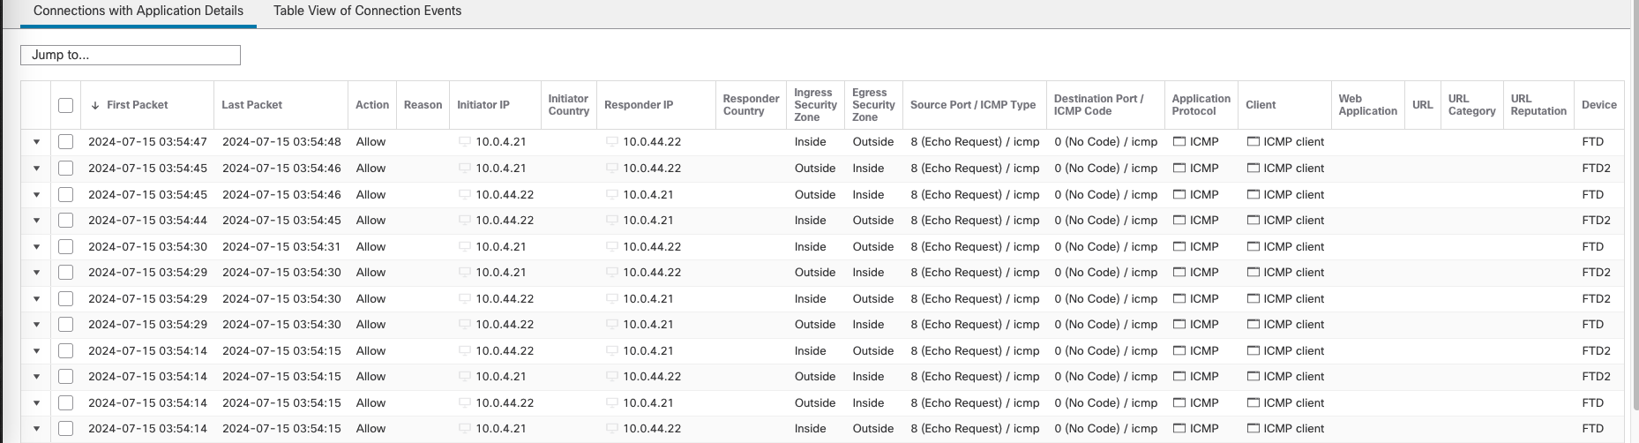Viewport: 1639px width, 443px height.
Task: Open drill-down arrow for the 03:54:30 event
Action: point(36,246)
